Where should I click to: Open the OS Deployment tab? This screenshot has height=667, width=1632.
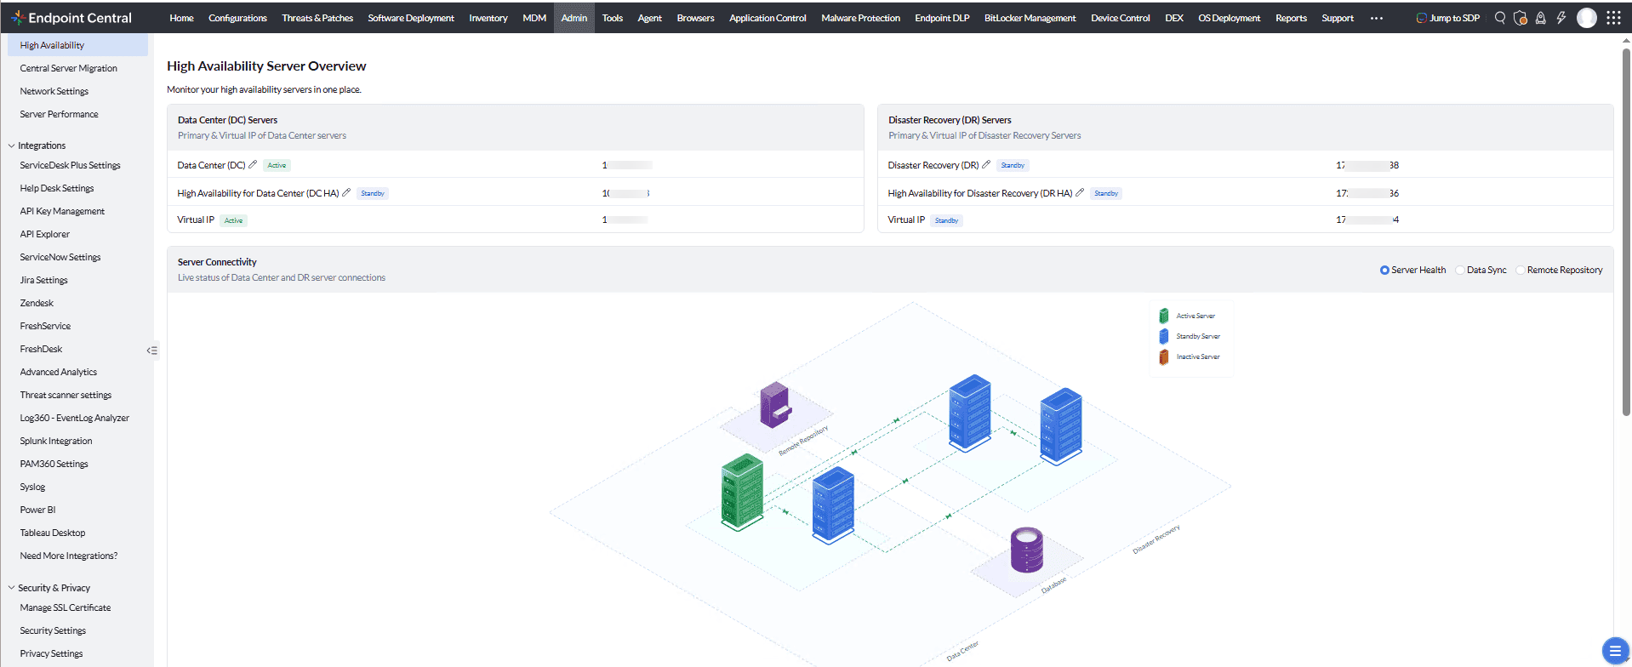(1229, 18)
